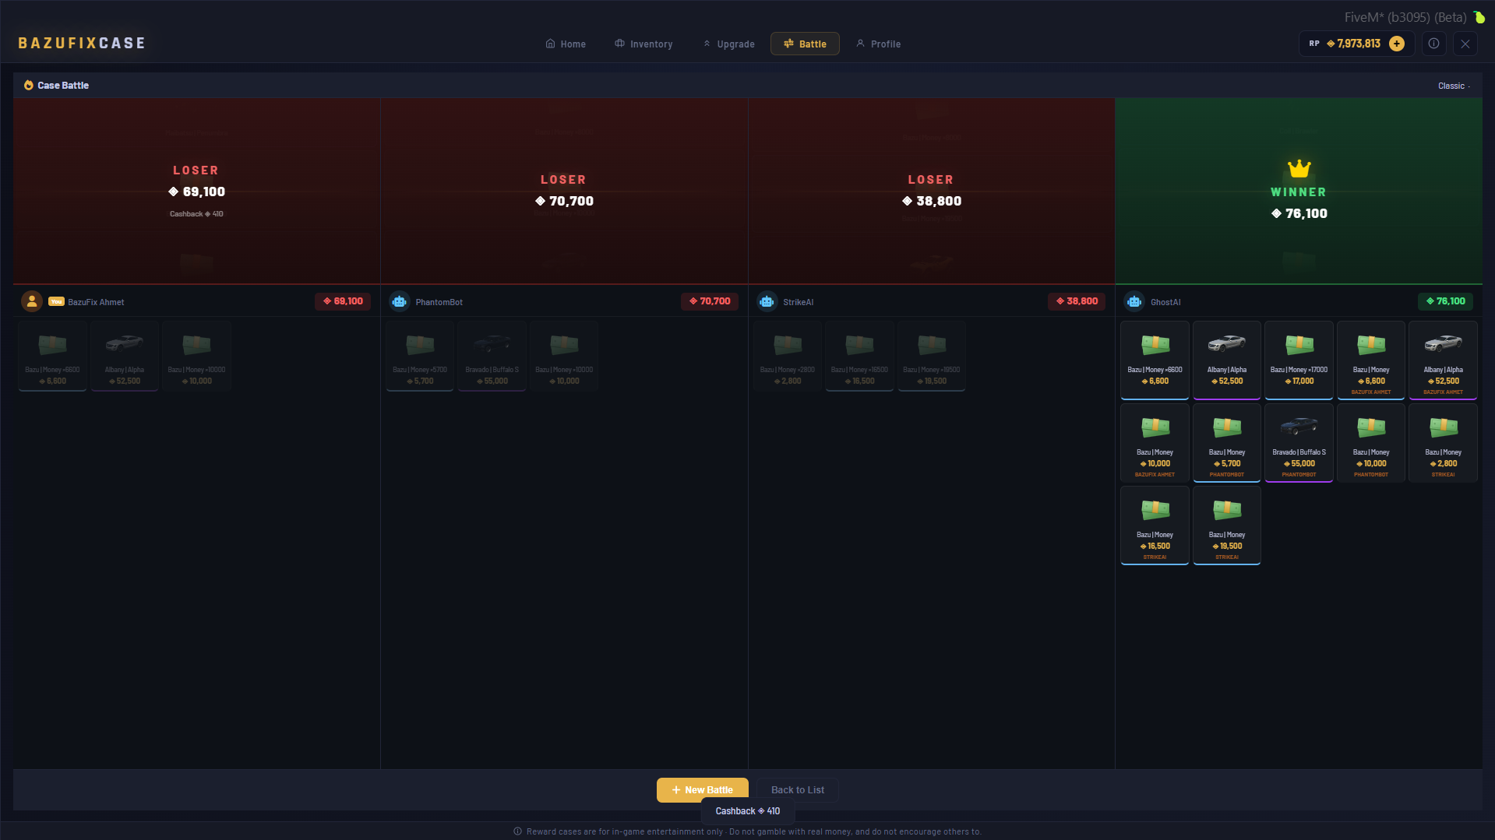Click the GhostAI player name

1165,302
